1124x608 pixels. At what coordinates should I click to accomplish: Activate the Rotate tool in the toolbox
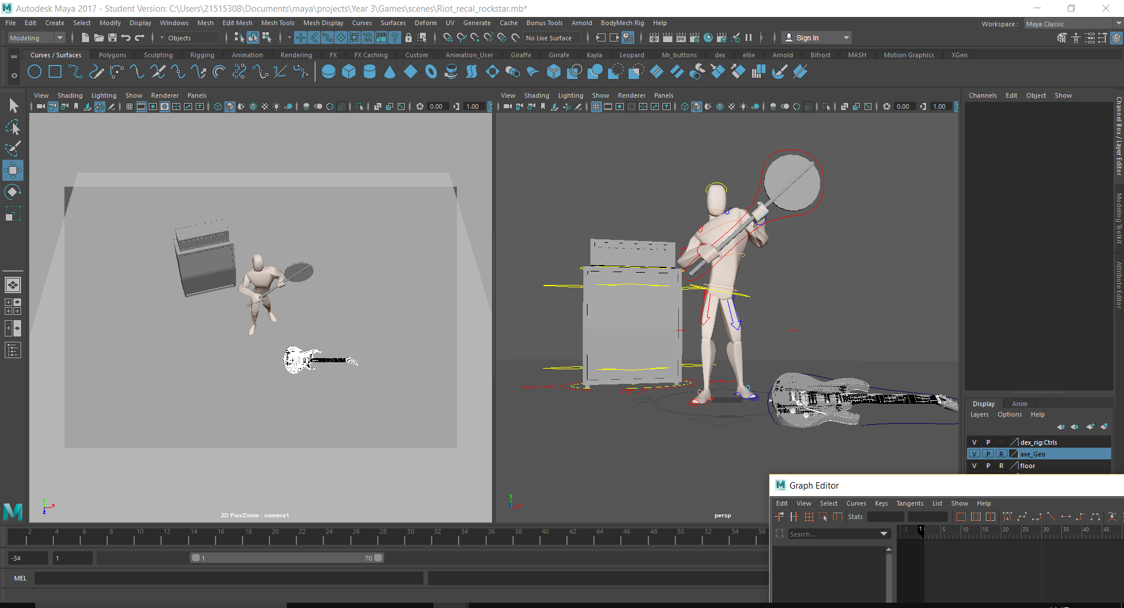tap(13, 192)
